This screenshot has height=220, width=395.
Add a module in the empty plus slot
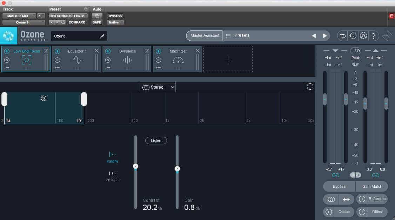coord(228,59)
